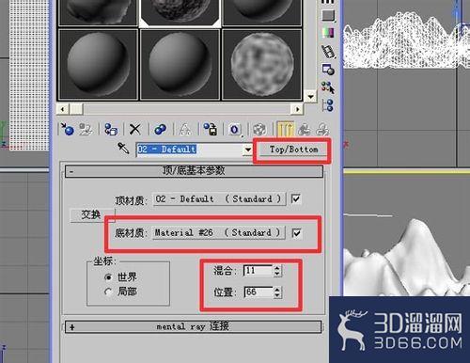Click sample slots horizontal scroll right arrow
Image resolution: width=470 pixels, height=363 pixels.
click(x=297, y=109)
